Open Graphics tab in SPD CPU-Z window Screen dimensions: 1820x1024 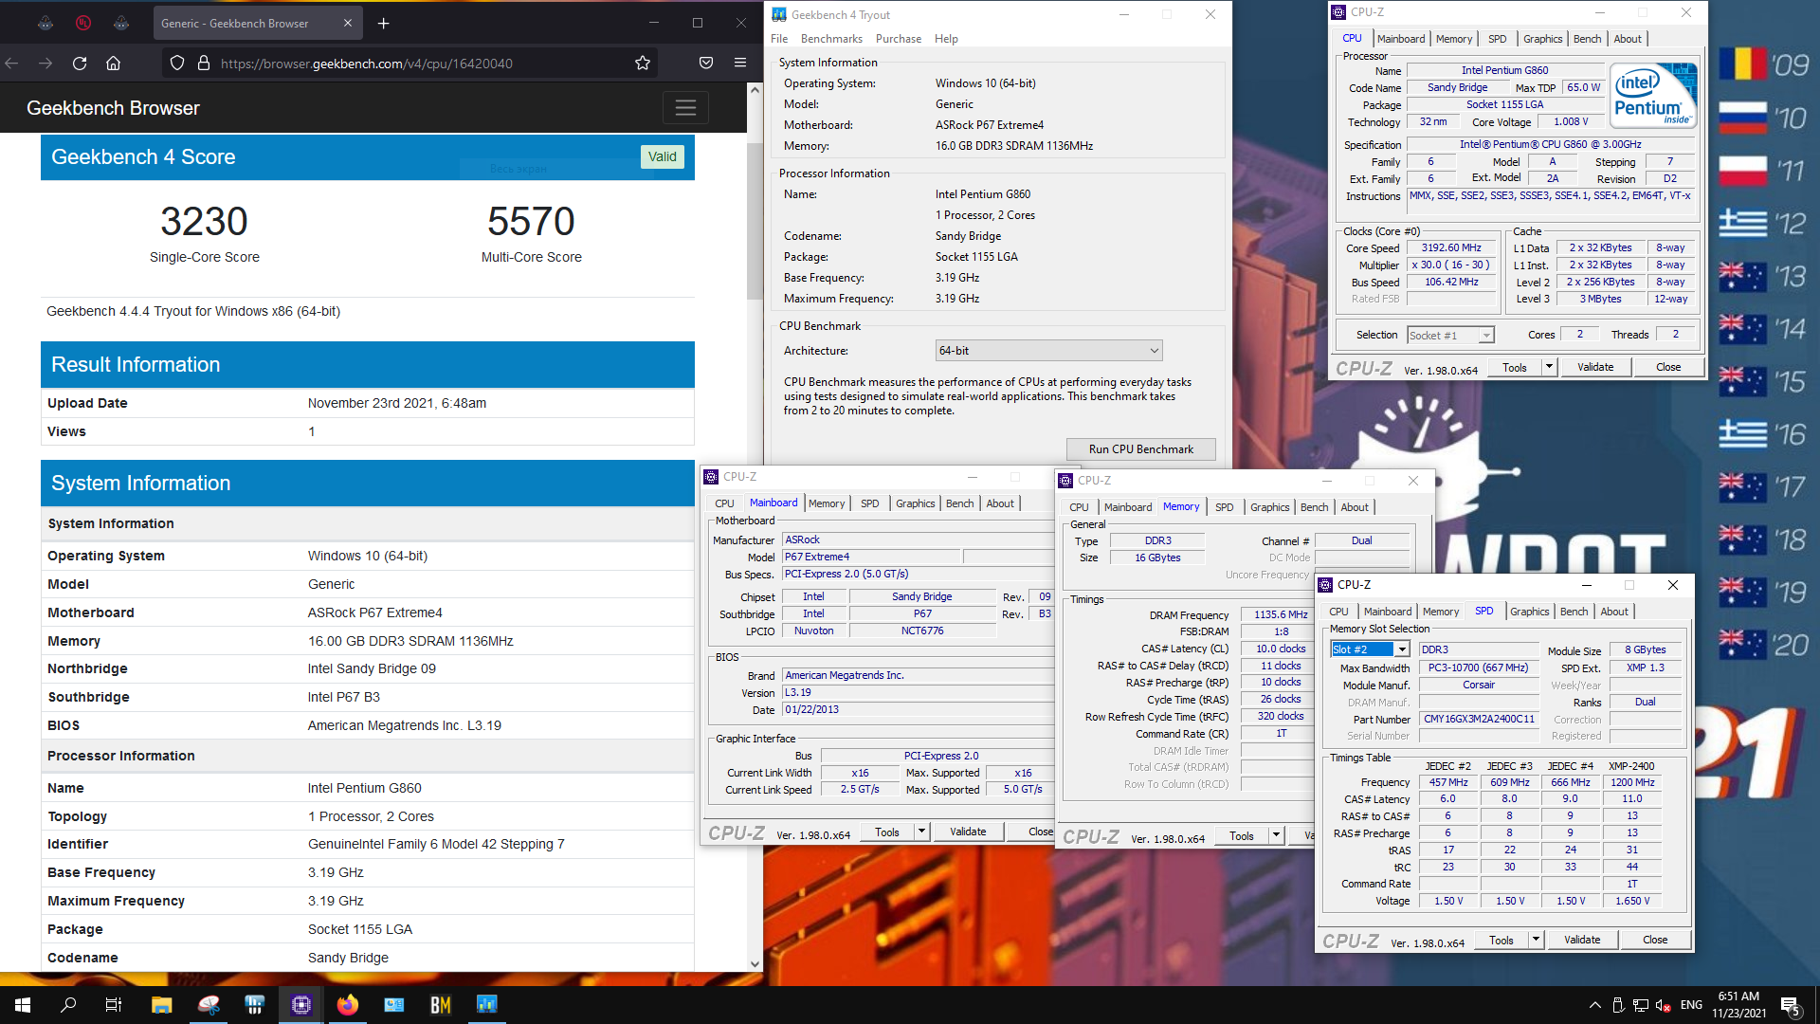coord(1529,612)
